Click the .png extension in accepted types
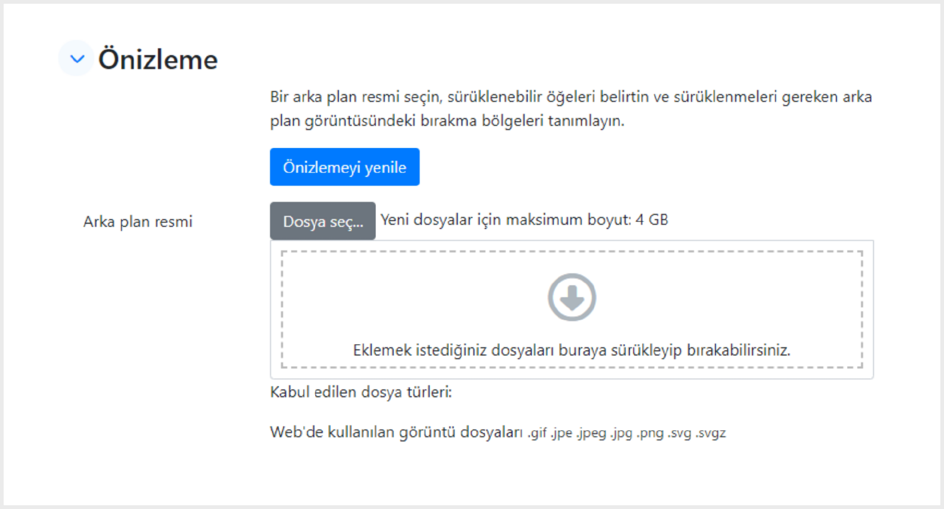Image resolution: width=944 pixels, height=509 pixels. click(x=650, y=433)
